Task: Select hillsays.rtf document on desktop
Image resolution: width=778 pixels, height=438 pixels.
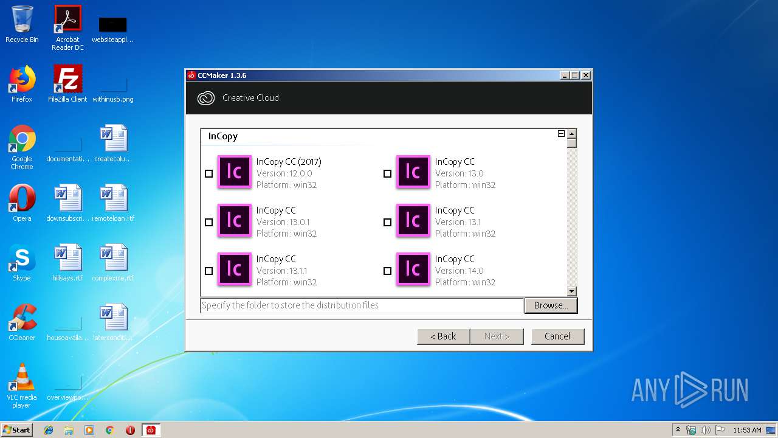Action: 67,263
